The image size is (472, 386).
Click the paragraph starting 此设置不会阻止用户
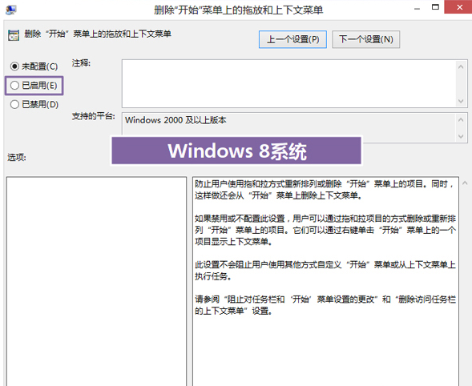tap(325, 270)
